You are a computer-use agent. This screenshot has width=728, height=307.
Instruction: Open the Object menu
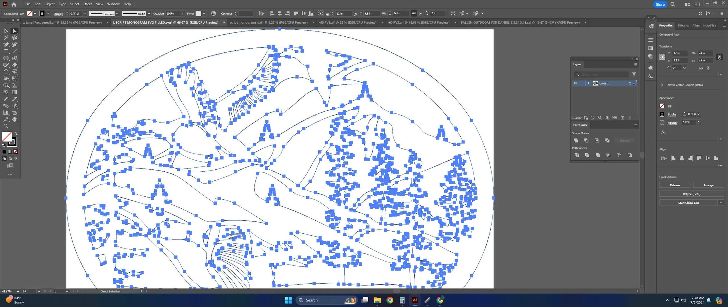click(50, 4)
